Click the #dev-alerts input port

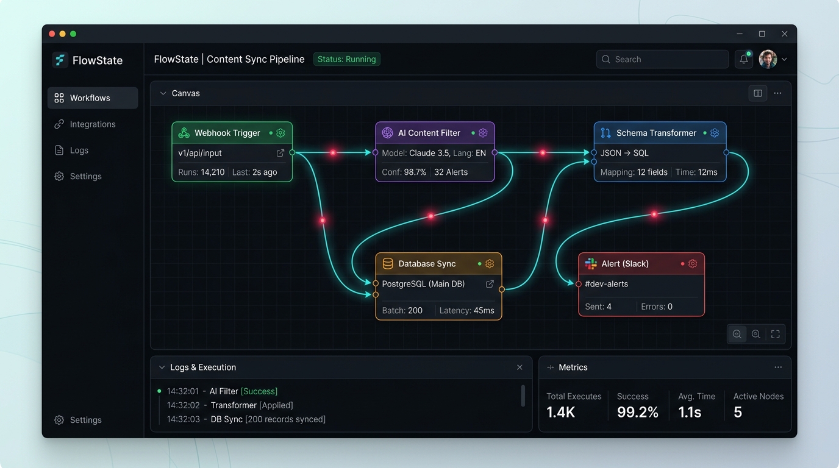(579, 284)
